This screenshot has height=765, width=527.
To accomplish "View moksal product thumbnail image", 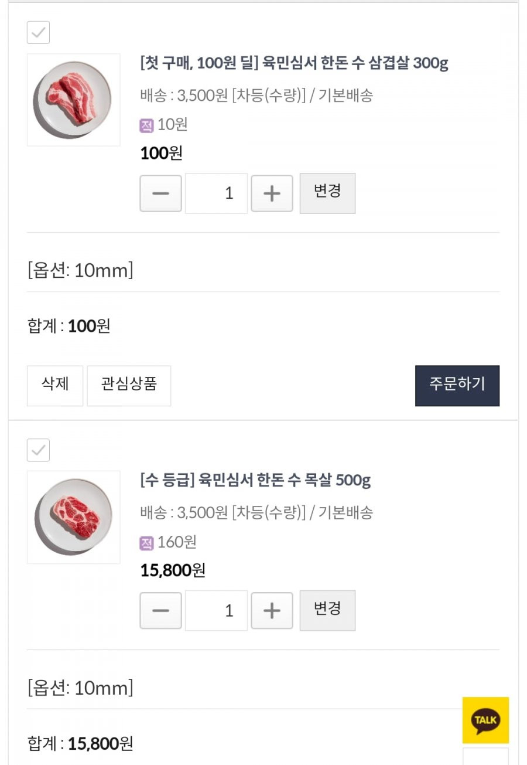I will pyautogui.click(x=73, y=517).
